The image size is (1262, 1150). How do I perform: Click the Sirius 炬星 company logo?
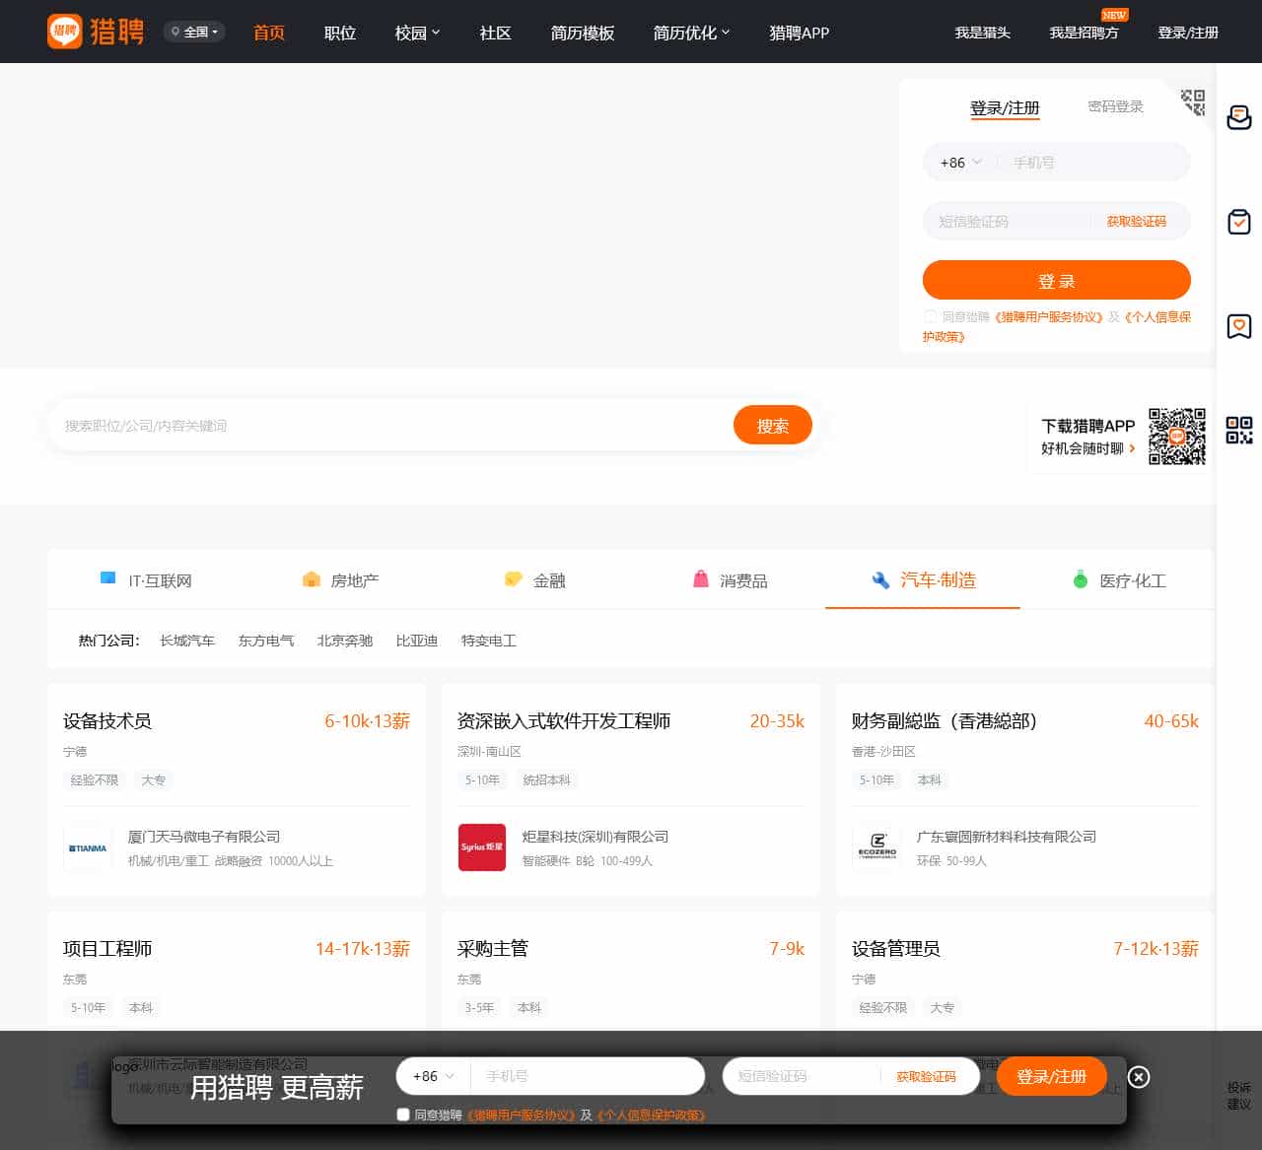click(x=481, y=847)
